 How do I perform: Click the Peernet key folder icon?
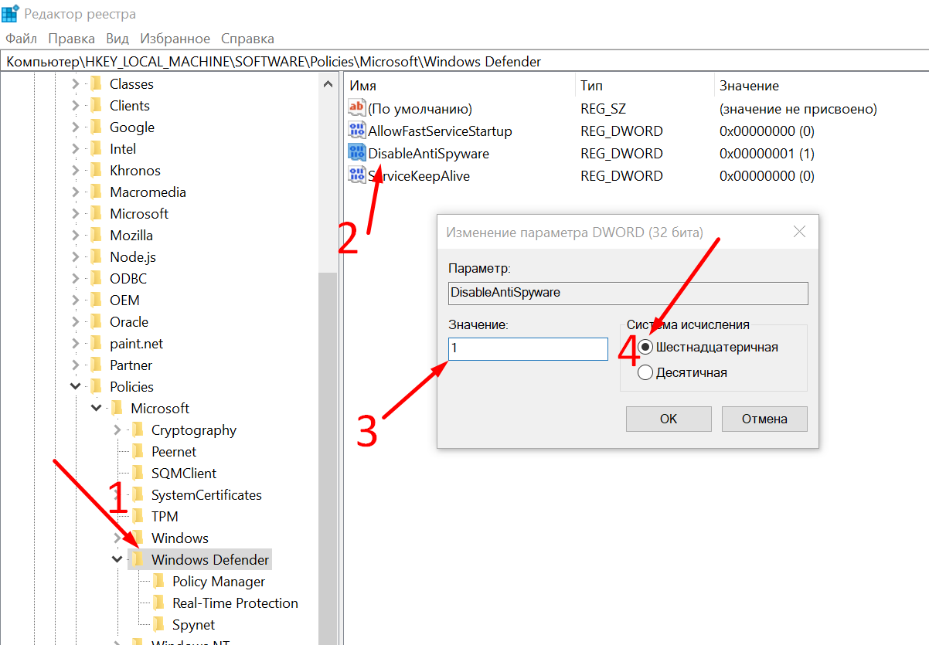(x=138, y=452)
